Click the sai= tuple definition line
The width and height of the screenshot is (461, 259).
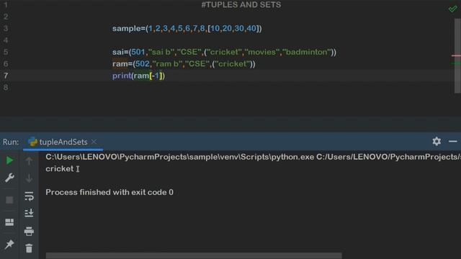(224, 52)
